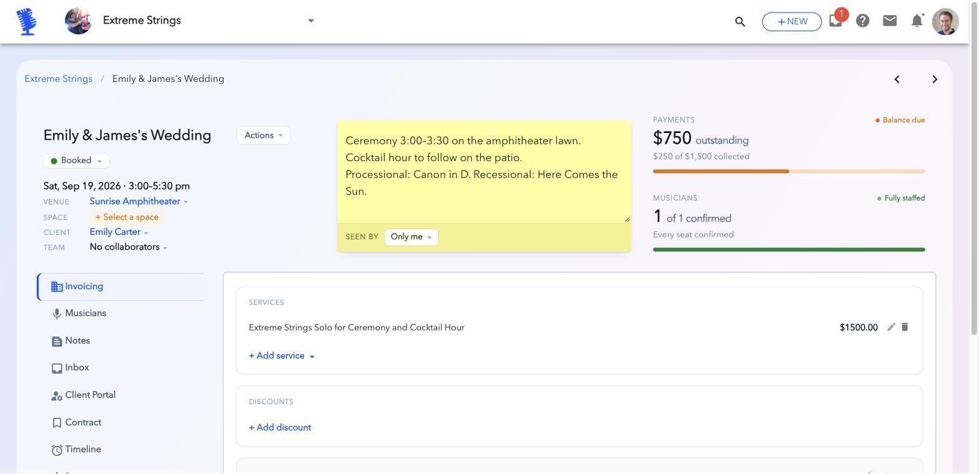Screen dimensions: 979x474
Task: Click the Extreme Strings breadcrumb link
Action: (59, 79)
